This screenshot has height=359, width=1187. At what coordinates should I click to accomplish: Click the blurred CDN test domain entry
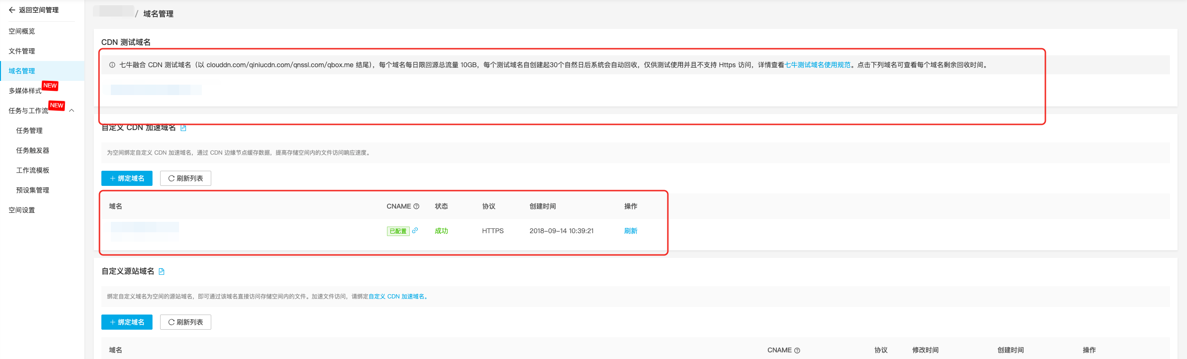coord(156,90)
